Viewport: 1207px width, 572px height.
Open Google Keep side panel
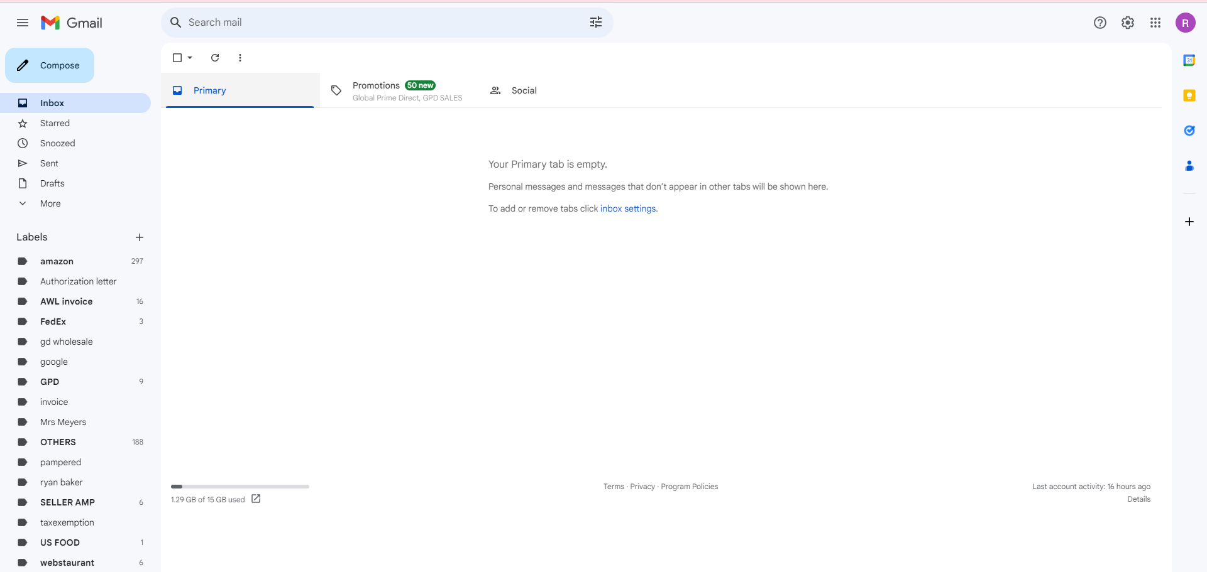[x=1189, y=95]
